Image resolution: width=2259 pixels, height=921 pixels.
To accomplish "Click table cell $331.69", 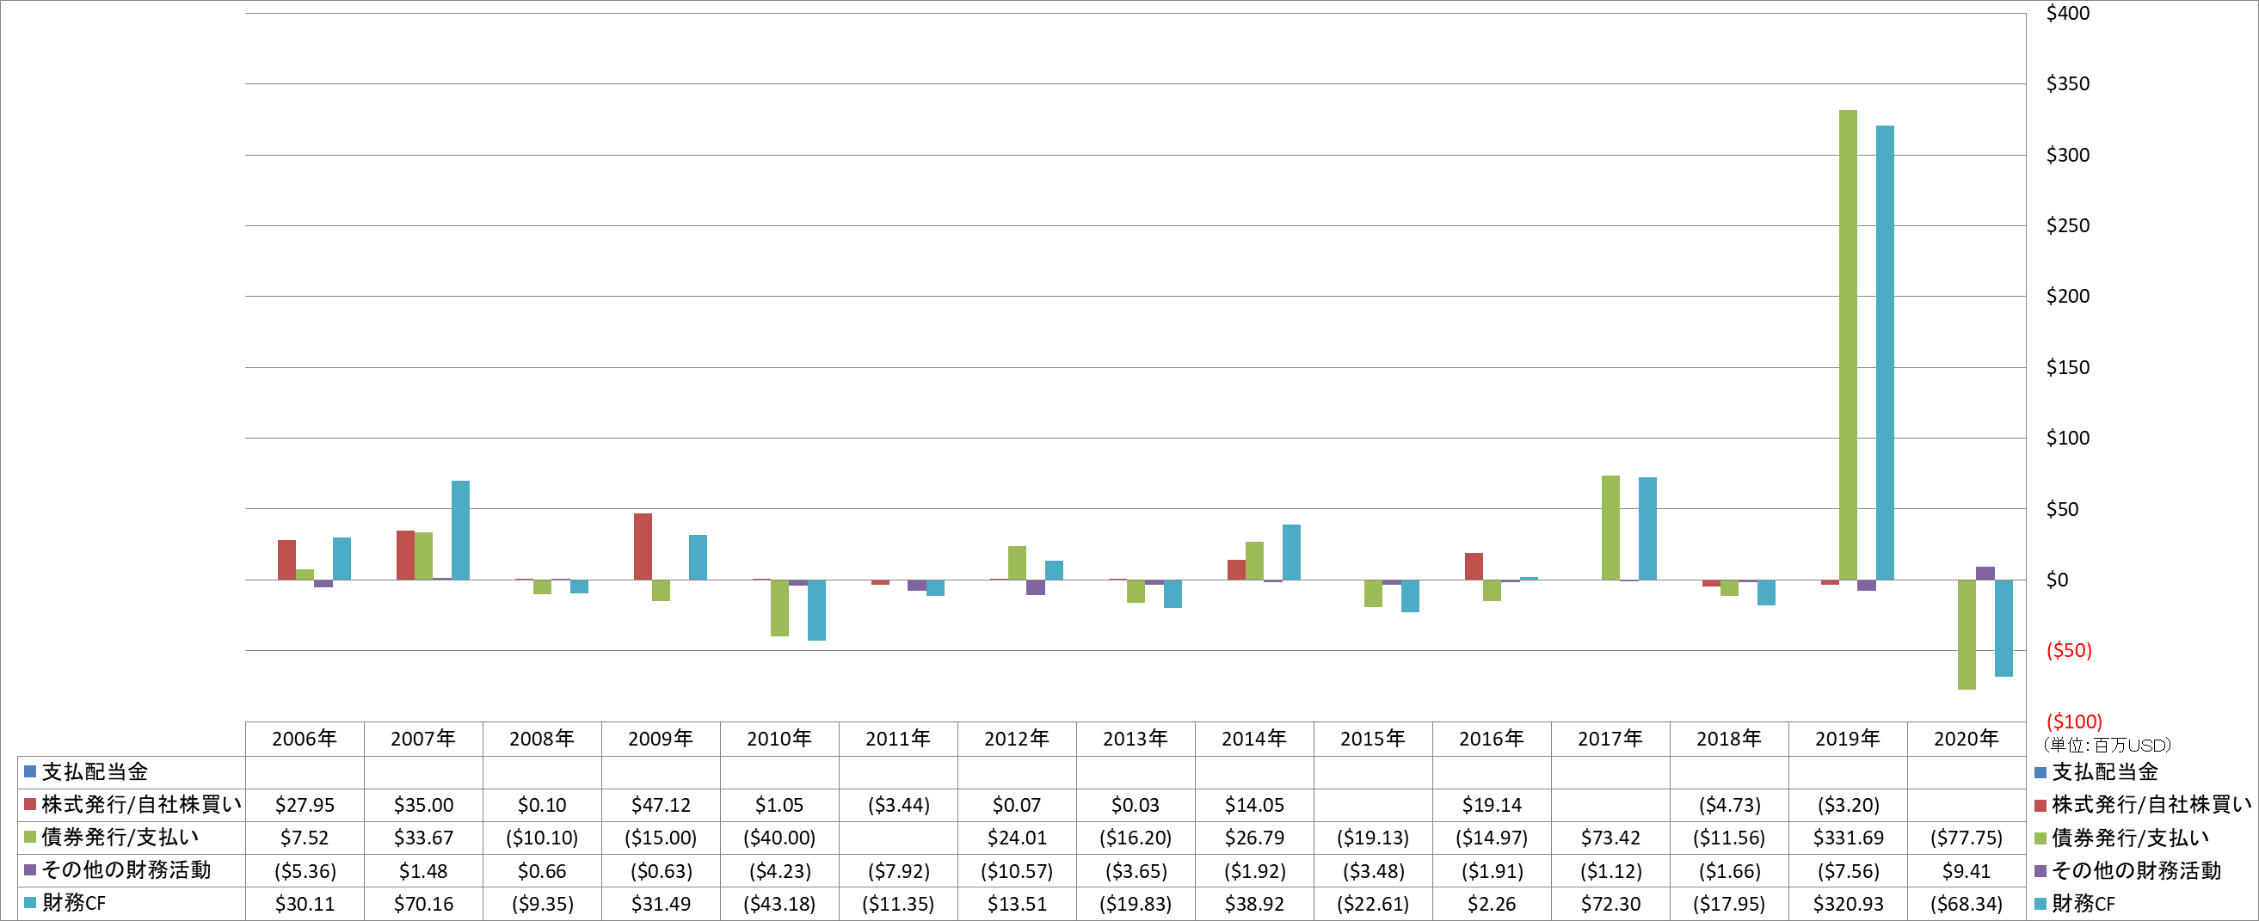I will click(x=1848, y=838).
